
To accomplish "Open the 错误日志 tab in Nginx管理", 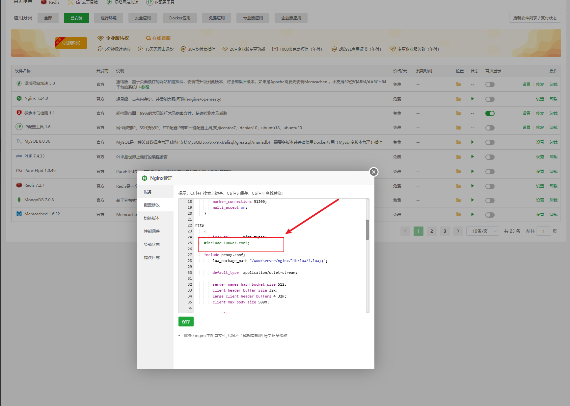I will [155, 258].
